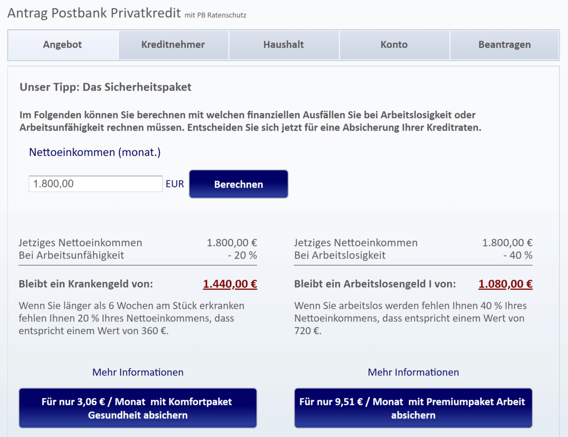Viewport: 568px width, 437px height.
Task: Click the heading 'Unser Tipp: Das Sicherheitspaket'
Action: point(105,87)
